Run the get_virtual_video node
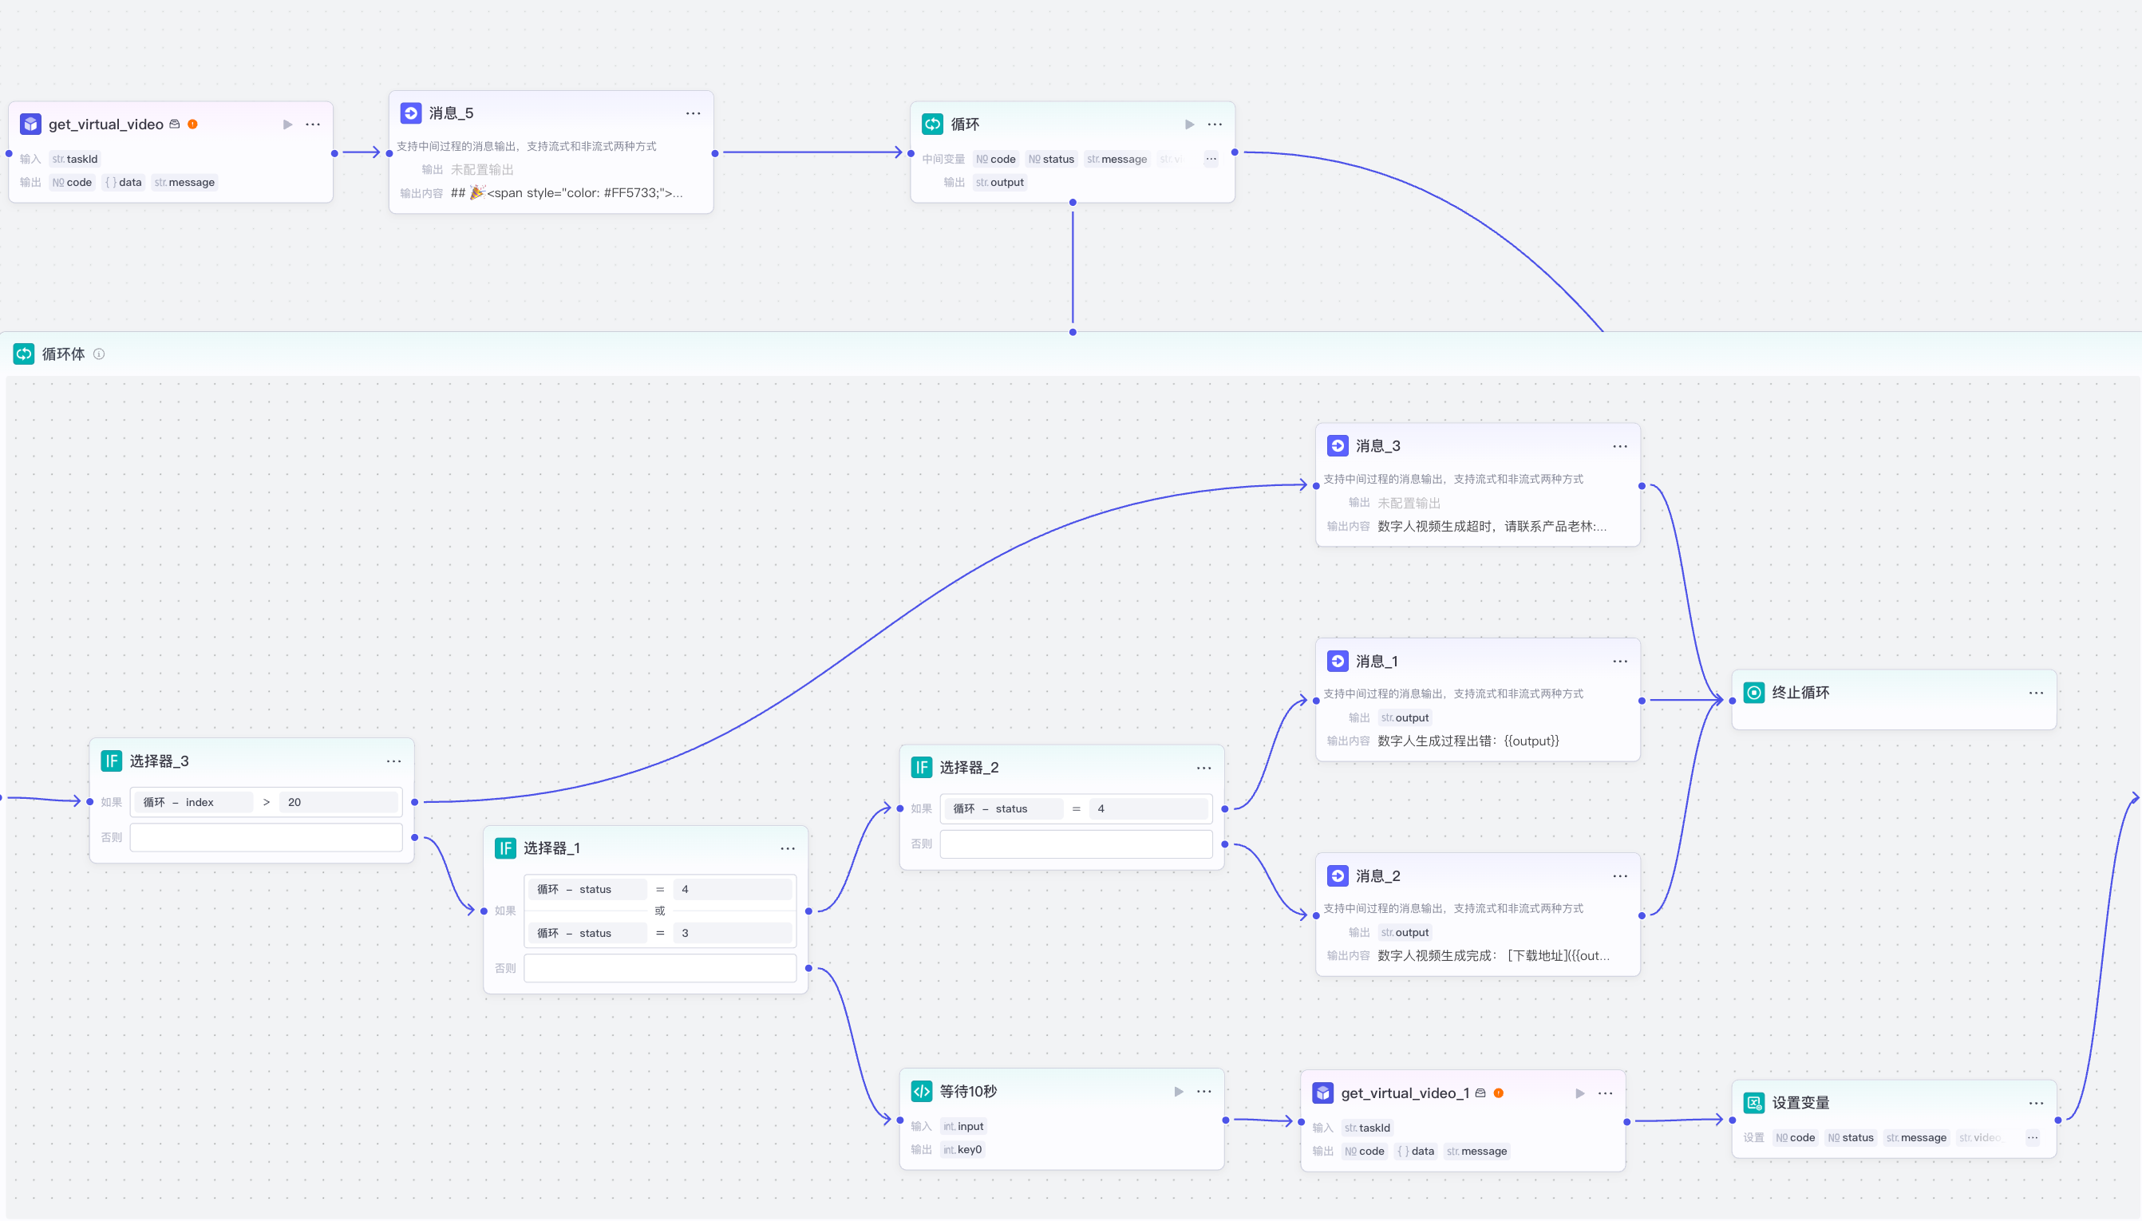Screen dimensions: 2142x1221 click(287, 124)
